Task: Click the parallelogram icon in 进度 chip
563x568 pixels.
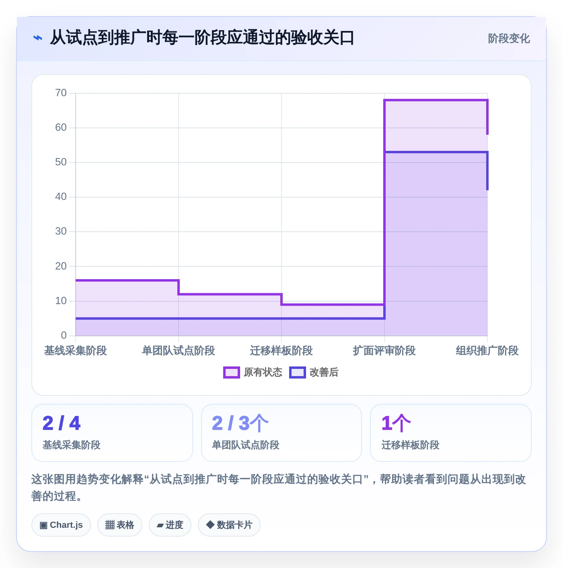Action: (x=160, y=525)
